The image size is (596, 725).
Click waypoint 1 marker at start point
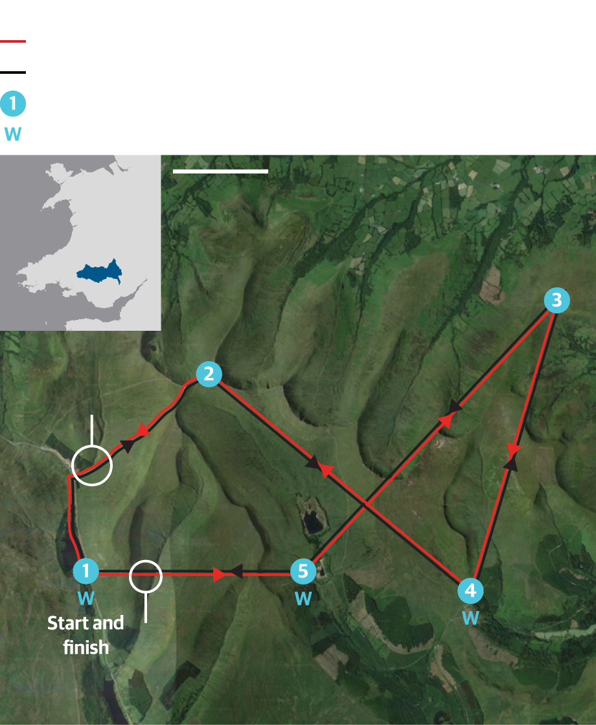[x=86, y=571]
